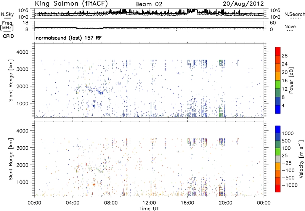Pick the gray segment of Velocity color bar
Image resolution: width=305 pixels, height=211 pixels.
278,159
